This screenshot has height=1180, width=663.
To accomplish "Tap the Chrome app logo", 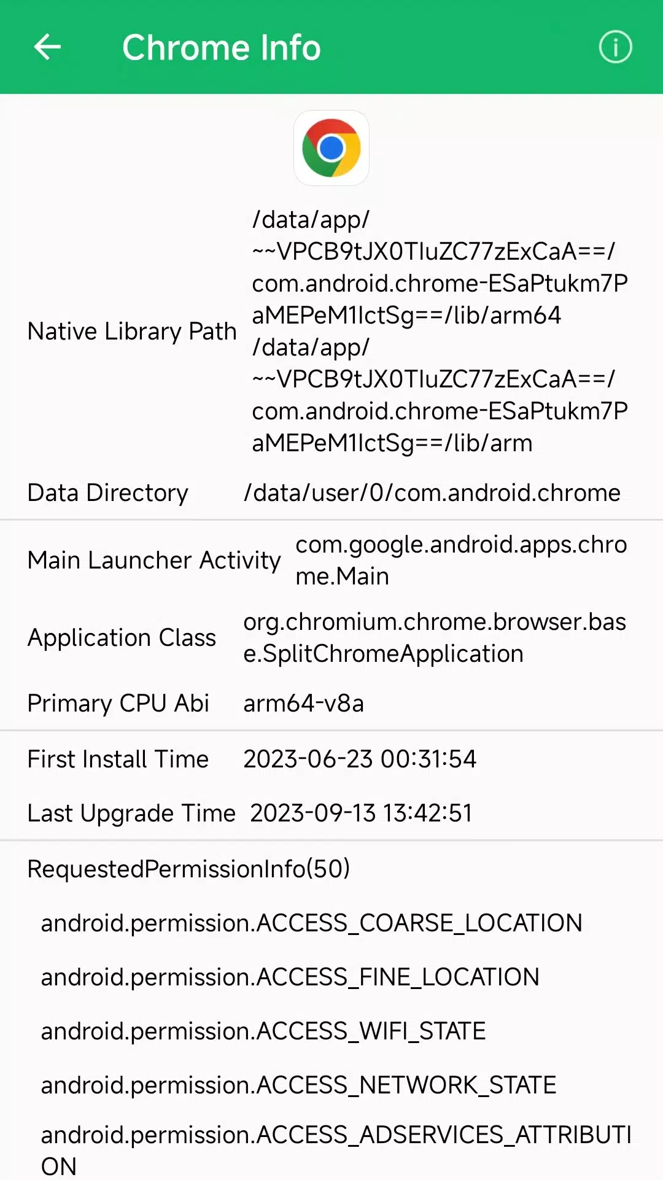I will pyautogui.click(x=331, y=148).
